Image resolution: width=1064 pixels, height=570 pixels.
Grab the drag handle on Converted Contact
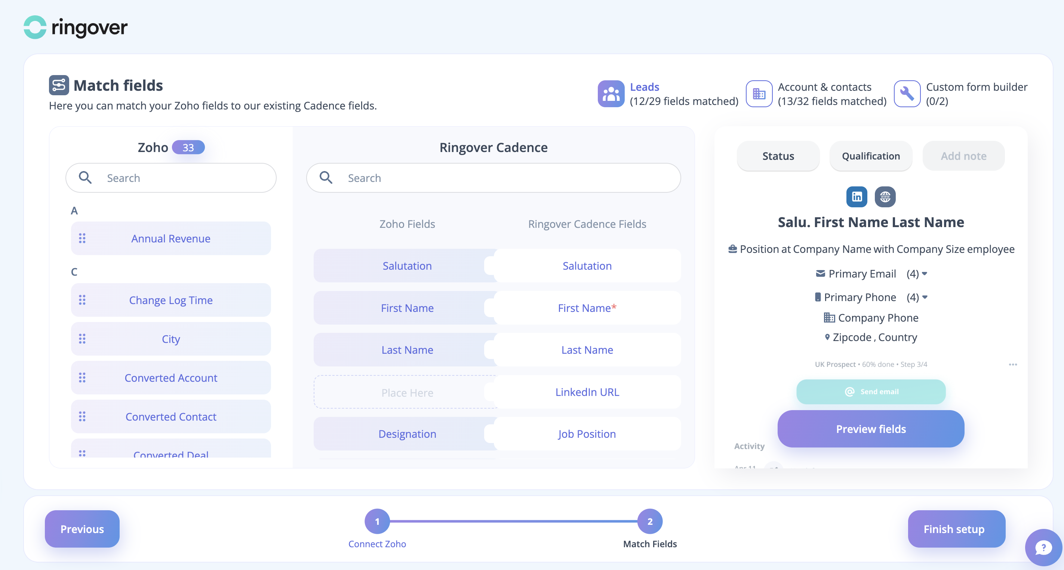point(82,416)
